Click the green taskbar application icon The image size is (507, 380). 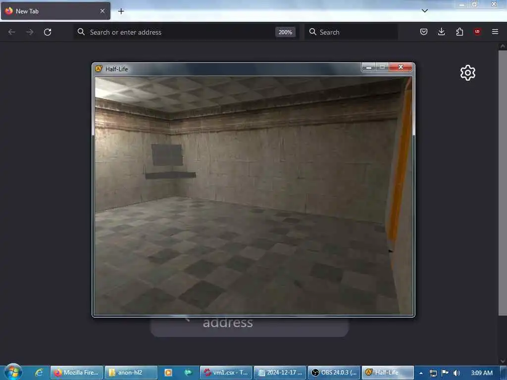point(188,373)
